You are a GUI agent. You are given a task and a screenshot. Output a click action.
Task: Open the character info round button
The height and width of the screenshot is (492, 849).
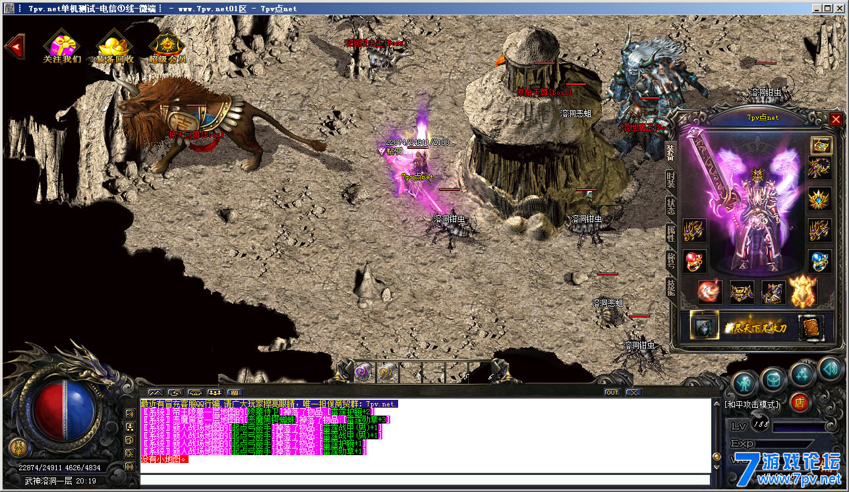744,383
